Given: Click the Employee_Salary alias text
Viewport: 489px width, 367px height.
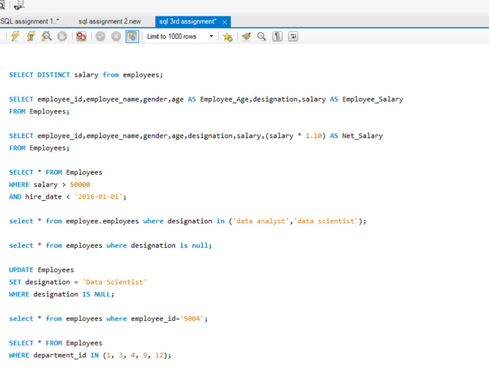Looking at the screenshot, I should (373, 99).
